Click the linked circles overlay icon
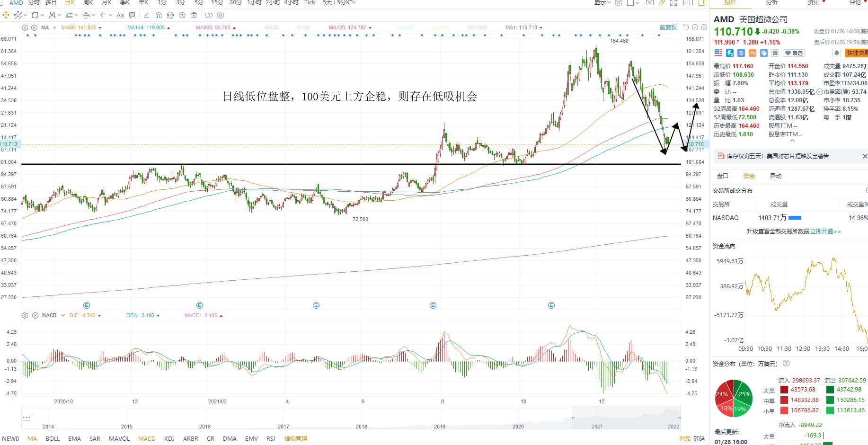Screen dimensions: 868x445 (x=209, y=15)
